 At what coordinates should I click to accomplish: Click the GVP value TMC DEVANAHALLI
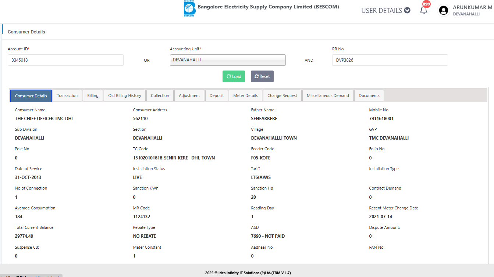pyautogui.click(x=389, y=138)
